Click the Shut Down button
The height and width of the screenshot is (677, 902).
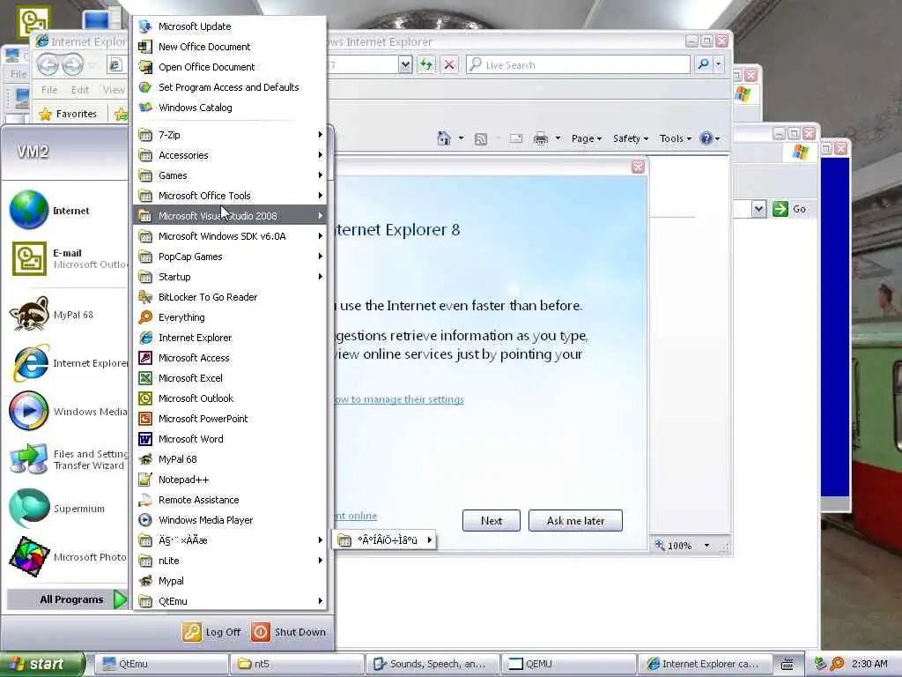(289, 631)
